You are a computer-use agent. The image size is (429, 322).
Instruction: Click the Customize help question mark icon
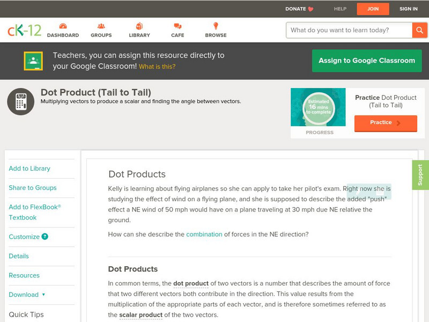(45, 237)
